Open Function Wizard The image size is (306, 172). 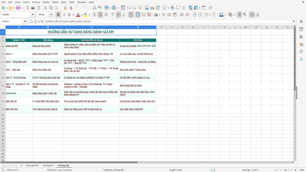[x=32, y=21]
